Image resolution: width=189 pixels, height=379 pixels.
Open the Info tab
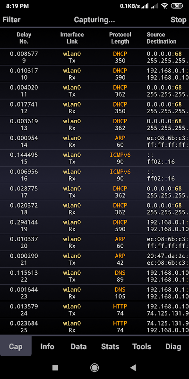pyautogui.click(x=47, y=346)
